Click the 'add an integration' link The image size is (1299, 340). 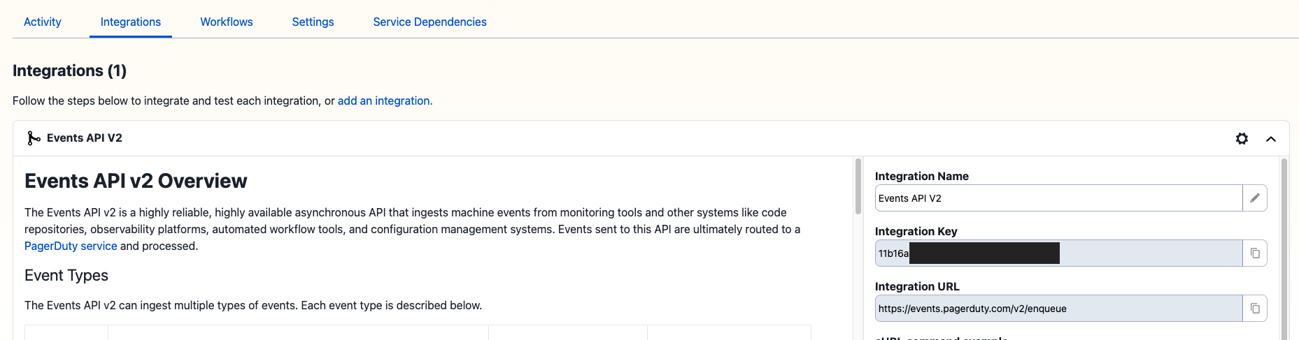[x=385, y=101]
